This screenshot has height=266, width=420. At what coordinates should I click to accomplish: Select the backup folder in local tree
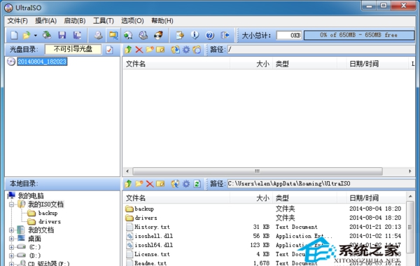(48, 213)
